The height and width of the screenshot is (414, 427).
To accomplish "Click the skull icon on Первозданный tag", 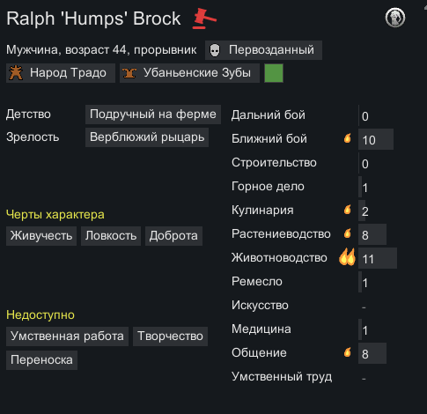I will coord(215,50).
